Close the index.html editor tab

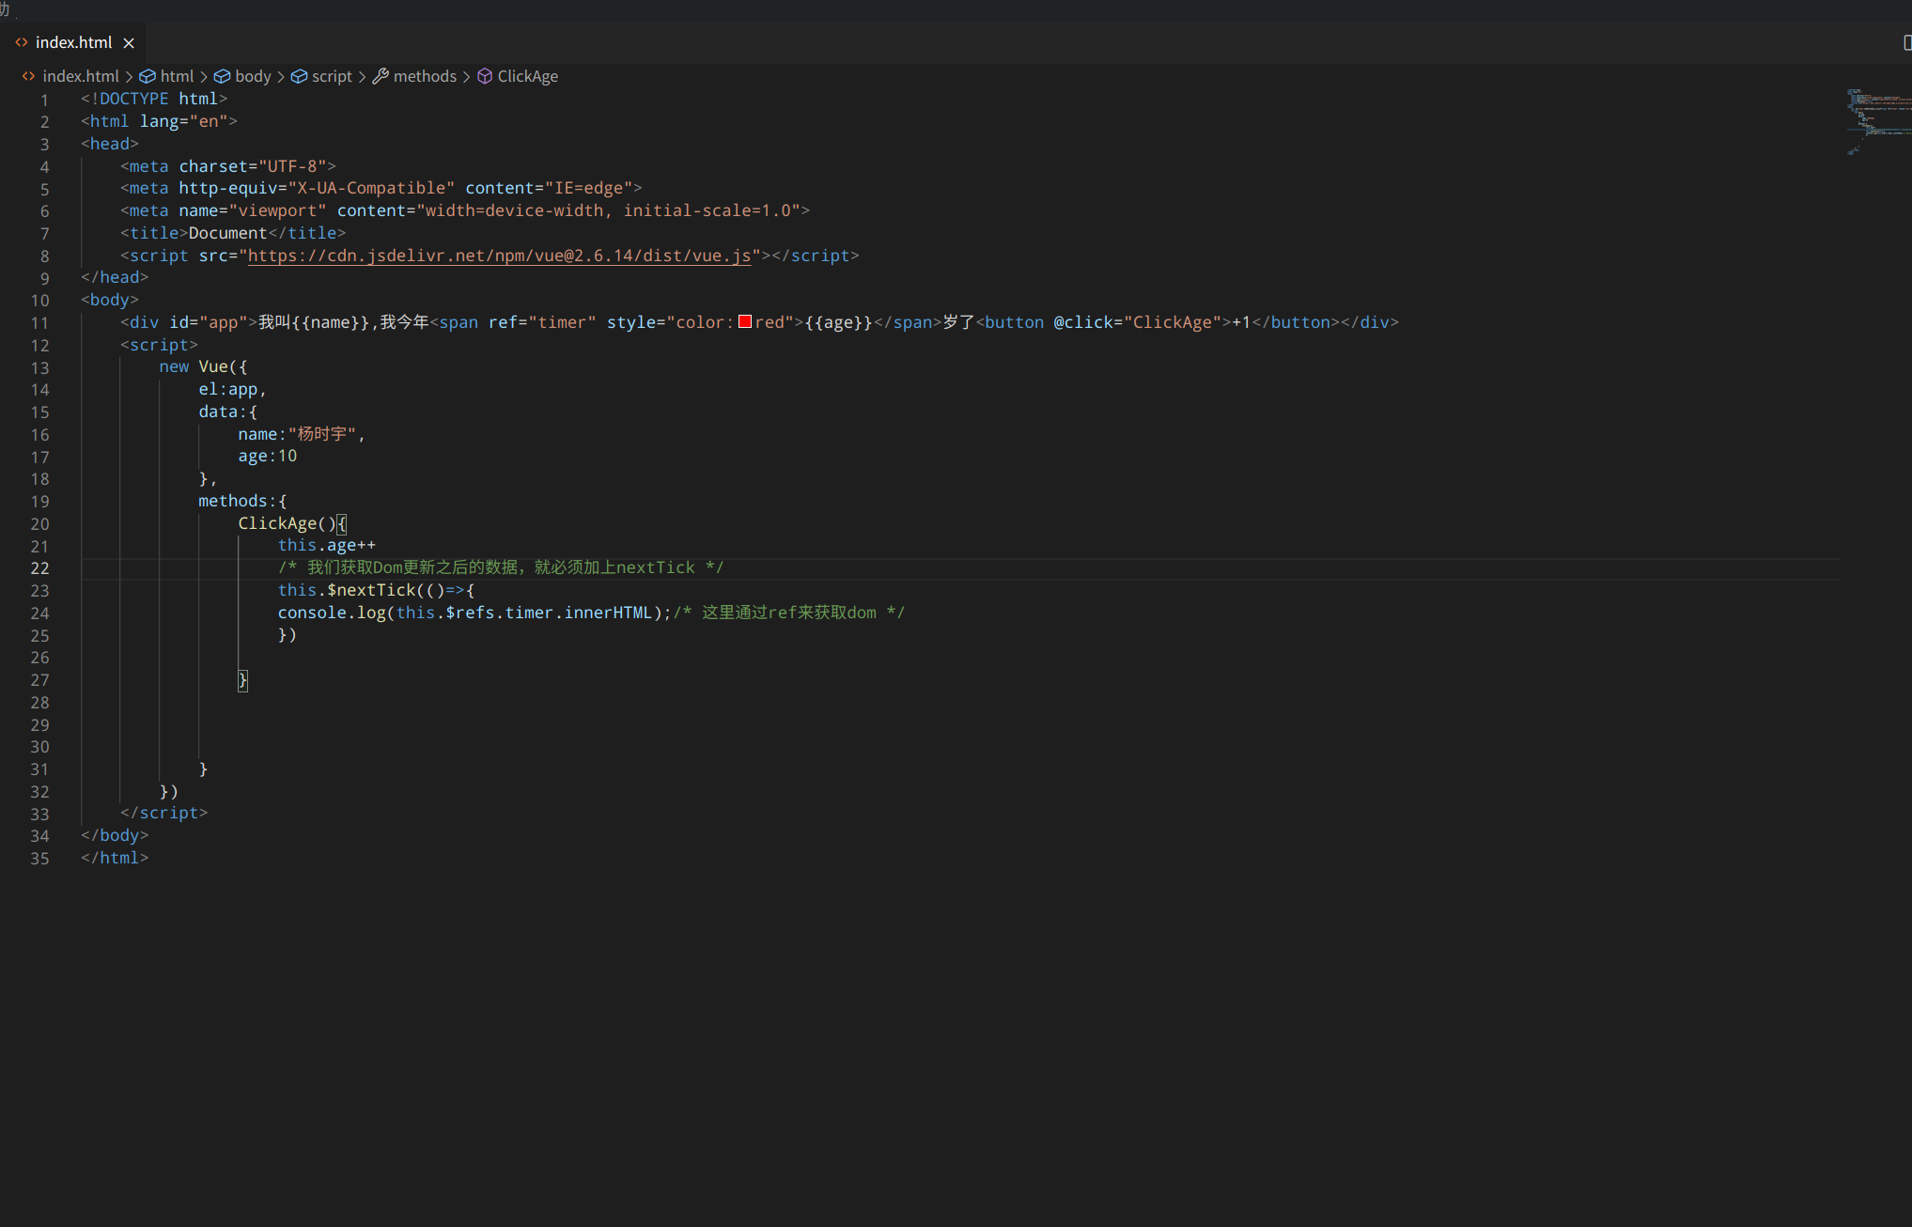129,43
